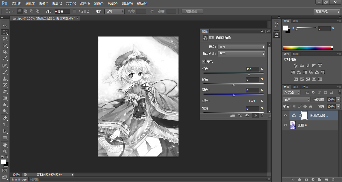The image size is (342, 182).
Task: Select the Horizontal Type tool
Action: click(x=5, y=124)
